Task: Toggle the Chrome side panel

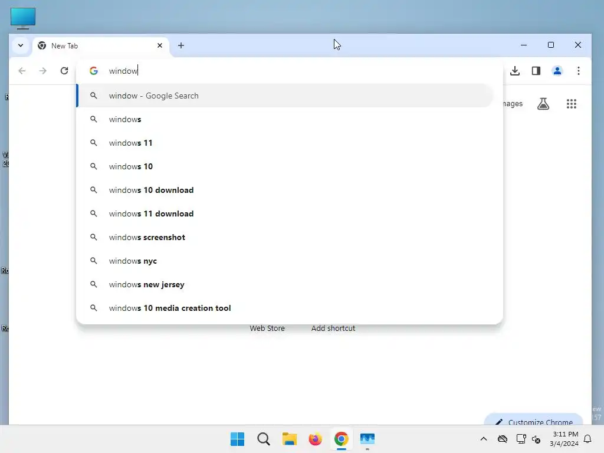Action: coord(536,71)
